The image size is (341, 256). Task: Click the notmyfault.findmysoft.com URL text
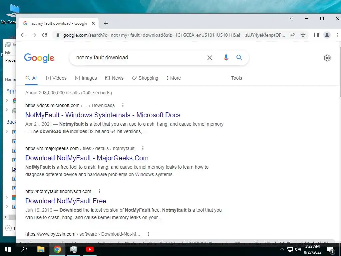coord(58,191)
